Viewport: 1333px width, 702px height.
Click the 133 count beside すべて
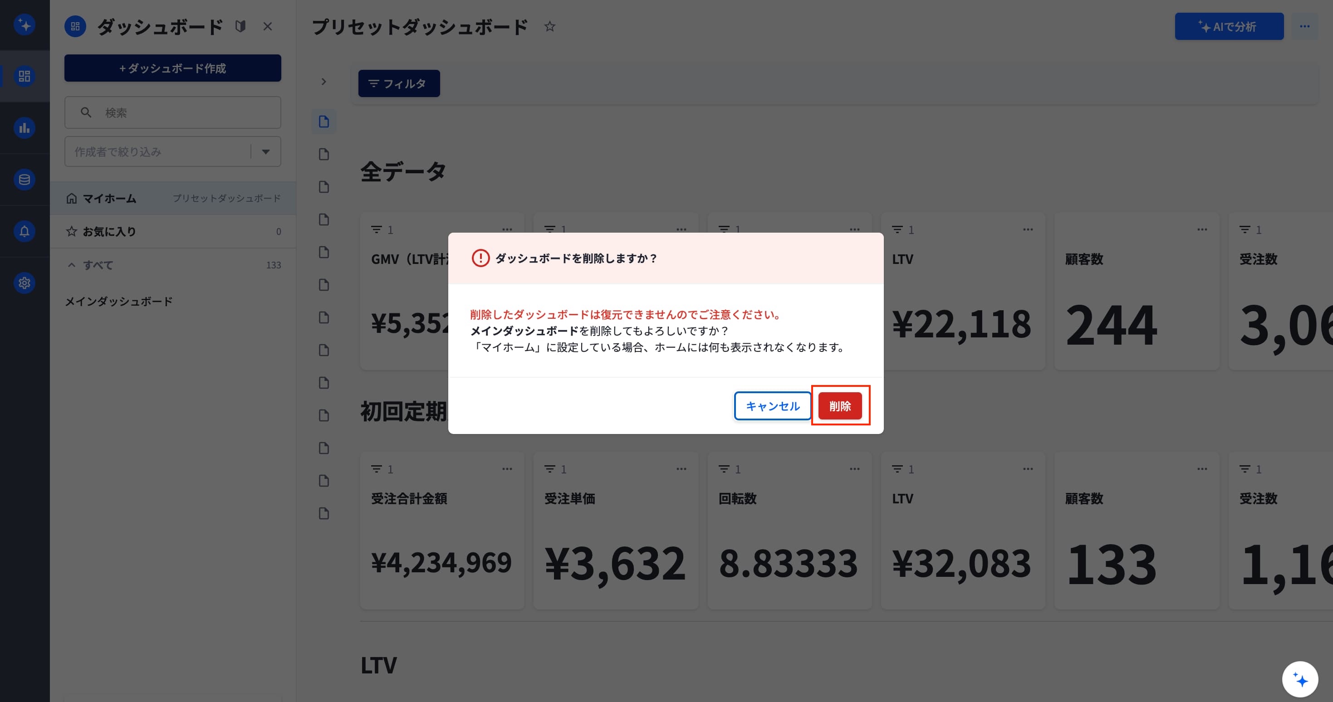(x=274, y=265)
